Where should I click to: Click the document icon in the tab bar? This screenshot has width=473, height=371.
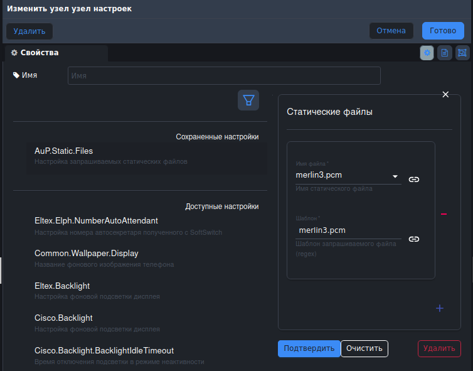pyautogui.click(x=444, y=53)
